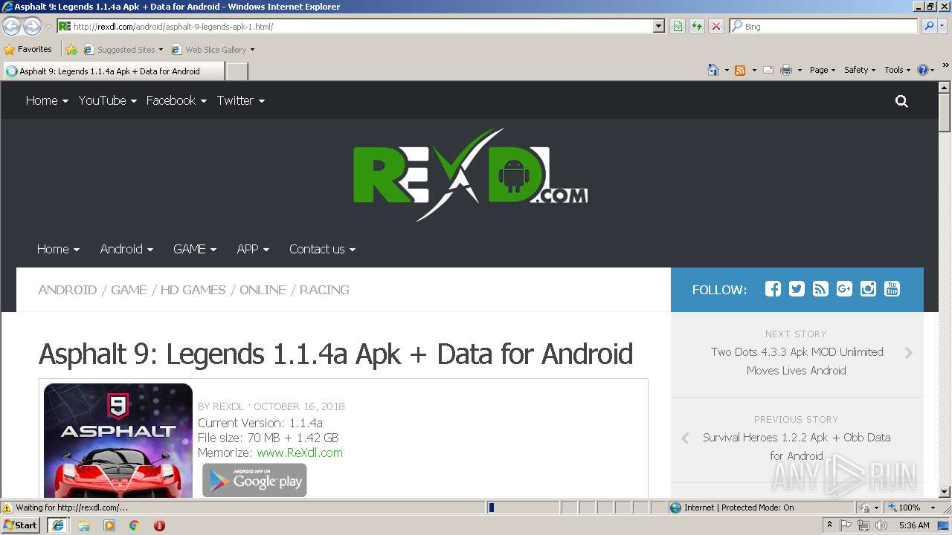Click the page loading progress bar
This screenshot has width=952, height=535.
523,508
